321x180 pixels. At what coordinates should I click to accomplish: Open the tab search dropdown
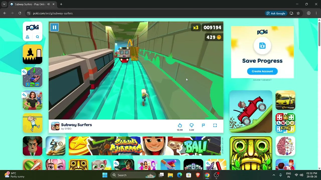tap(4, 4)
